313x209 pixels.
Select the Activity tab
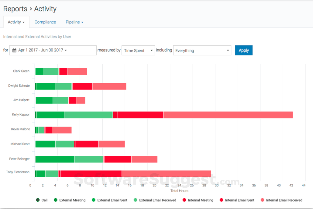(14, 22)
